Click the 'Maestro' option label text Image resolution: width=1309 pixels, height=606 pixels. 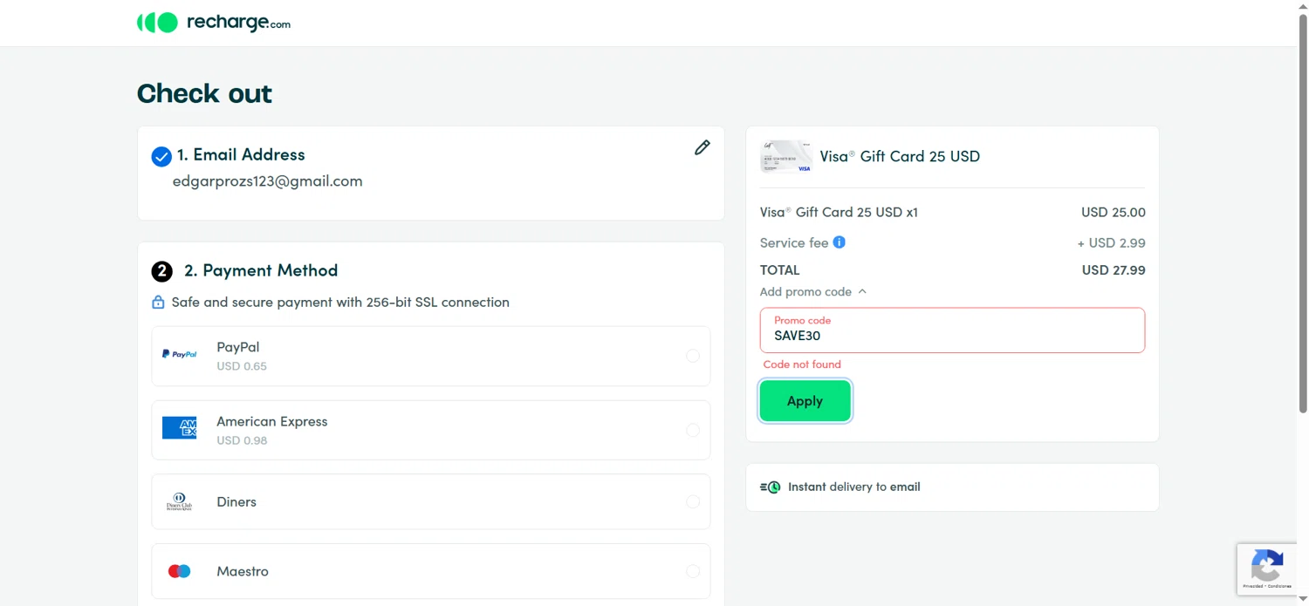click(x=243, y=572)
